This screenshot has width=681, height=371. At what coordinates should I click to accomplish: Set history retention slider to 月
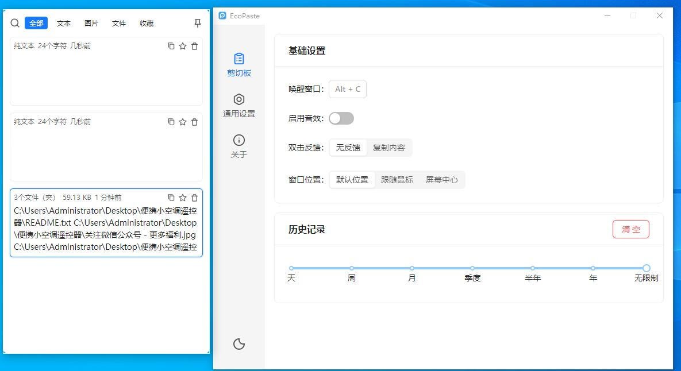[x=412, y=268]
